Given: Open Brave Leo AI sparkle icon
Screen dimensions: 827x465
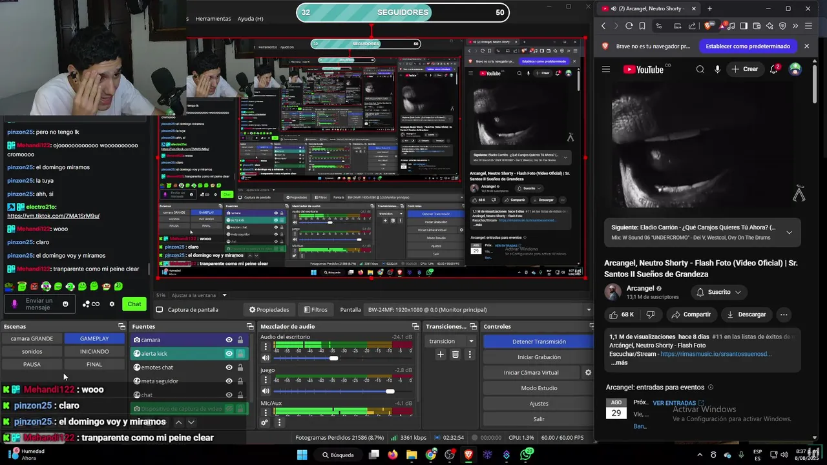Looking at the screenshot, I should tap(769, 26).
